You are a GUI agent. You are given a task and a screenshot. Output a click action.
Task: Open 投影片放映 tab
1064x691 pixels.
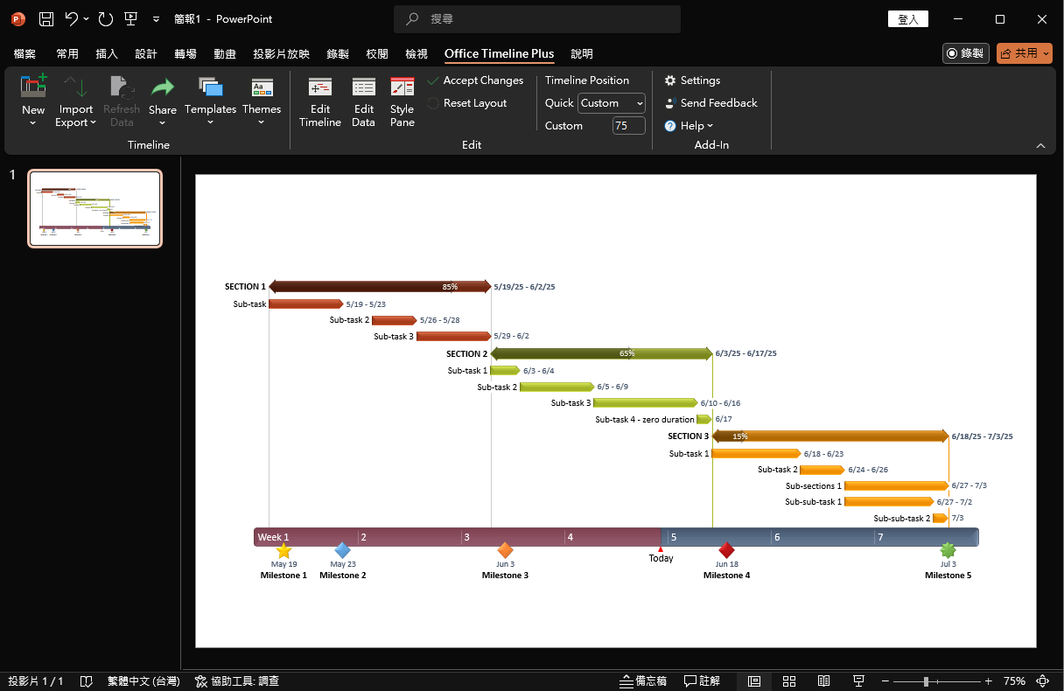[x=282, y=54]
